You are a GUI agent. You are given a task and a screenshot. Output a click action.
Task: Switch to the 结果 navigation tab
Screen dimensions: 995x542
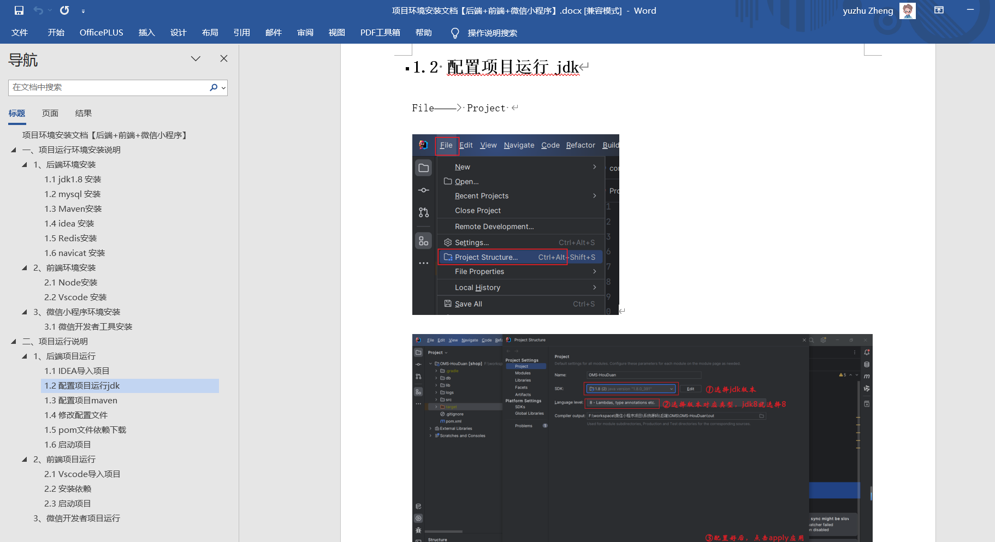coord(84,113)
